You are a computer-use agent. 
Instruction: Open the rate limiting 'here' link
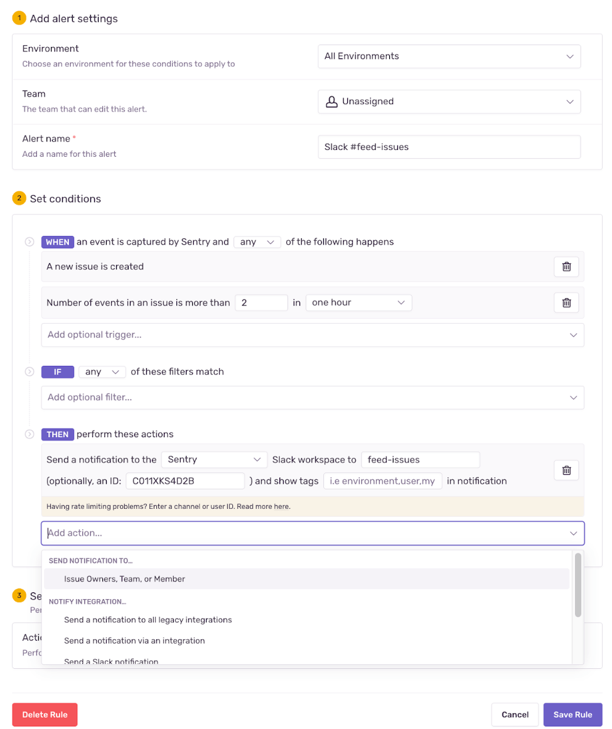tap(281, 506)
